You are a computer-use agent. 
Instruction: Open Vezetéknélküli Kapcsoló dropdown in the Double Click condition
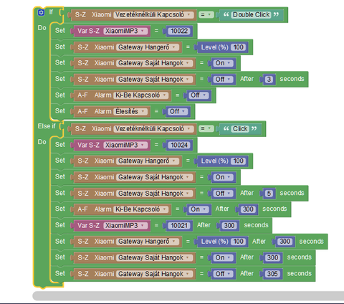(153, 15)
